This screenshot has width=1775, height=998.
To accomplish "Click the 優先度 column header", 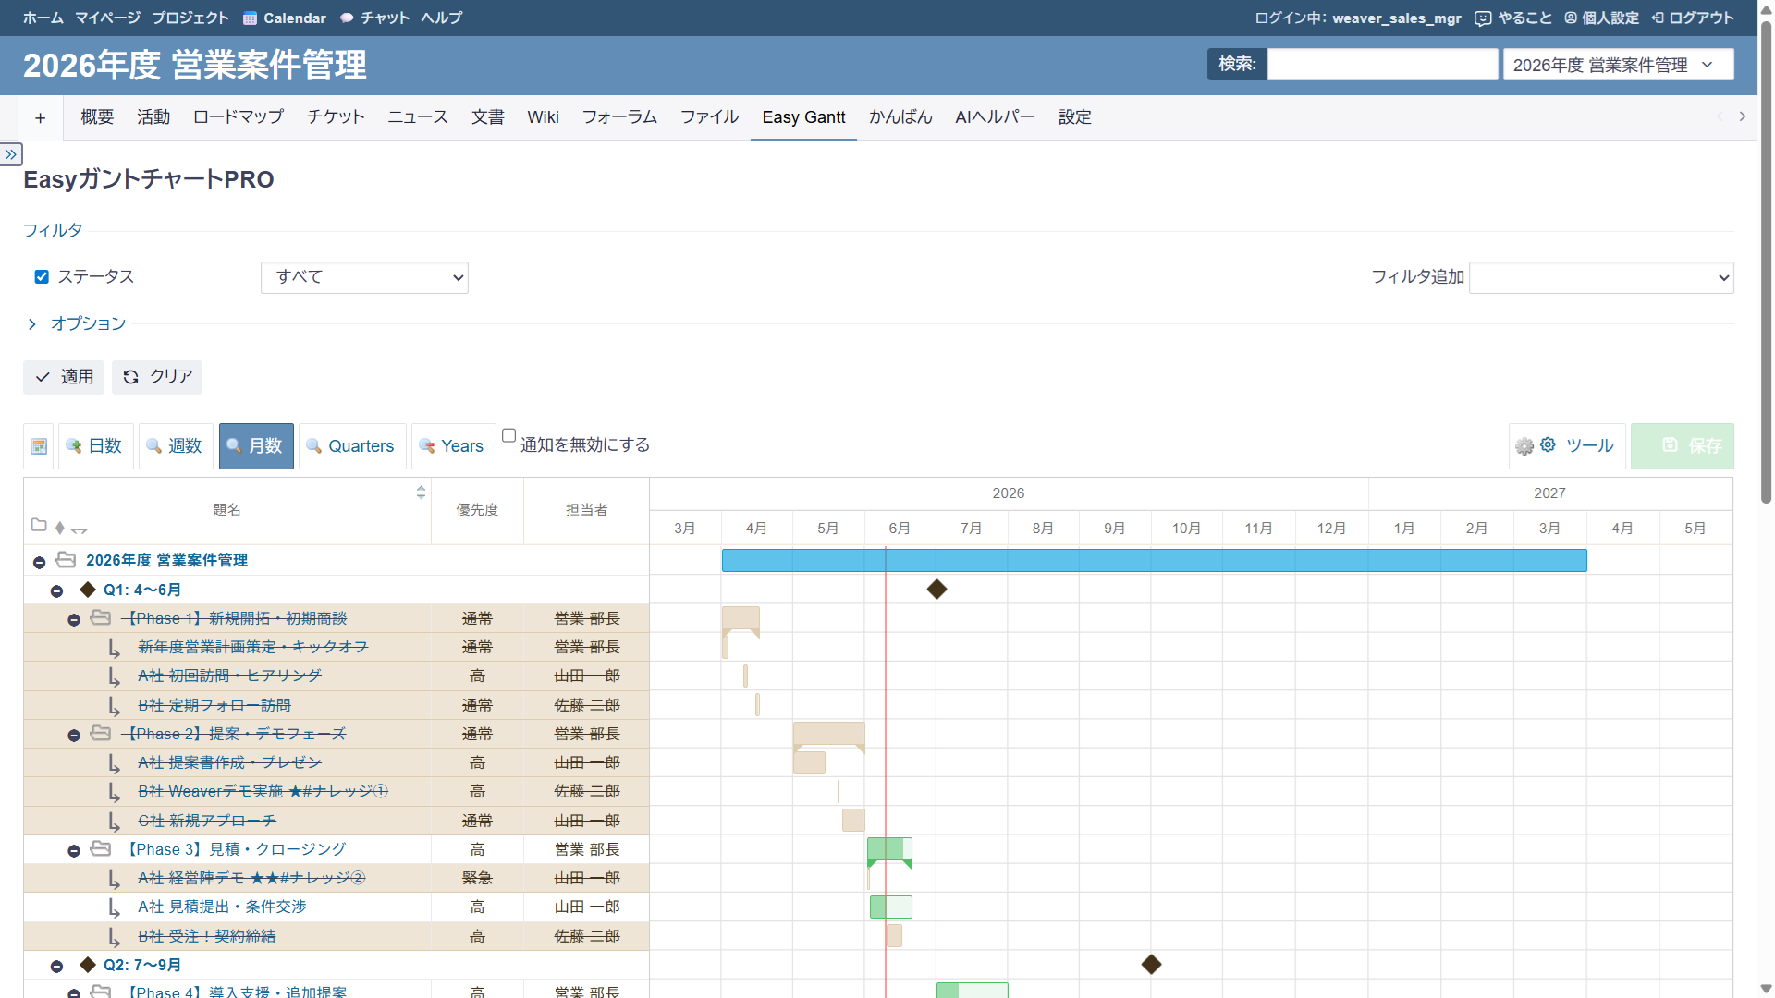I will [x=477, y=509].
